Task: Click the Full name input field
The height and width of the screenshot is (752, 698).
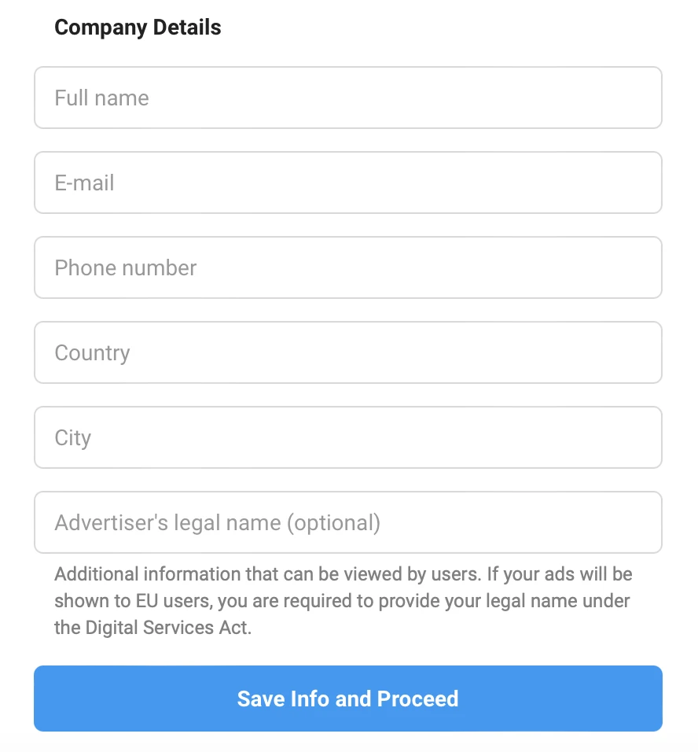Action: coord(348,98)
